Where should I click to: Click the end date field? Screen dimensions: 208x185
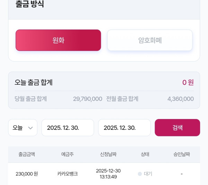coord(124,128)
